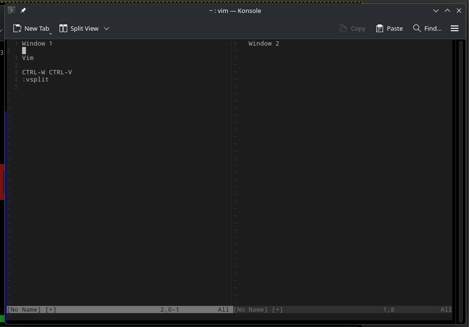
Task: Click the "Window 2" text in right pane
Action: (x=264, y=44)
